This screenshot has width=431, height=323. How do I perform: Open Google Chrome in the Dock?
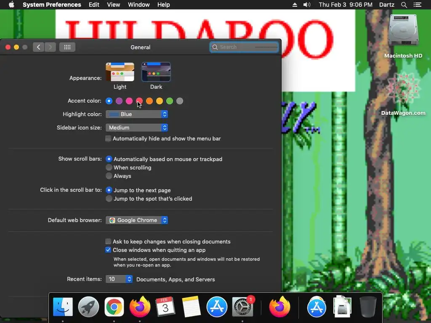pos(114,307)
